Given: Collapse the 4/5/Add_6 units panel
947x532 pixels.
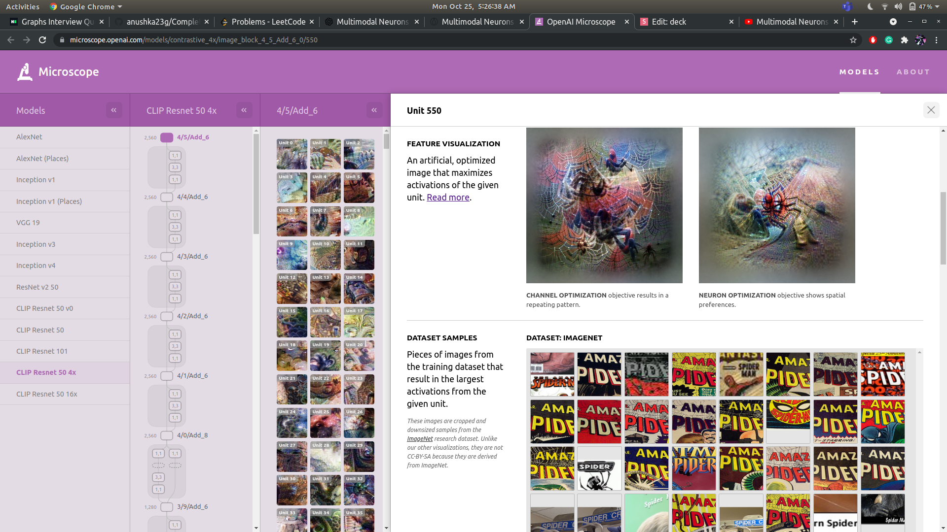Looking at the screenshot, I should (x=374, y=110).
